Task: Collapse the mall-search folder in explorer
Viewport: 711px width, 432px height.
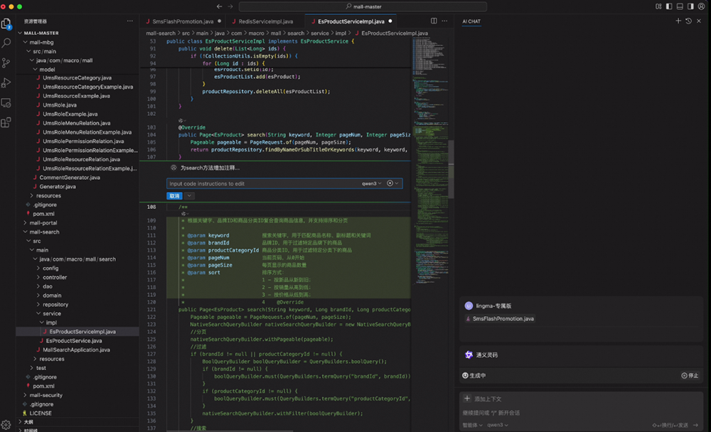Action: pos(44,232)
